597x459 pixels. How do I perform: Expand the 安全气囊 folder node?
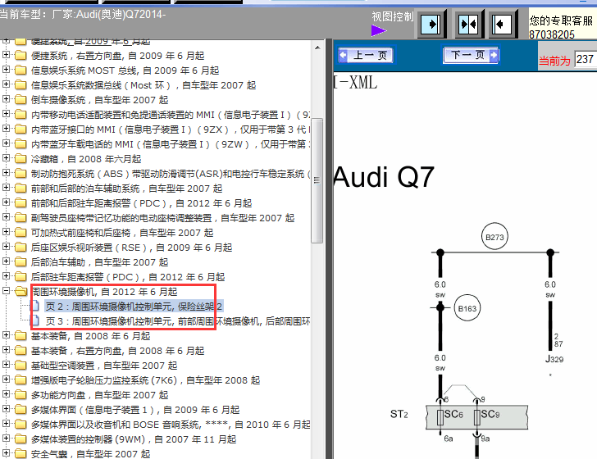pyautogui.click(x=6, y=453)
